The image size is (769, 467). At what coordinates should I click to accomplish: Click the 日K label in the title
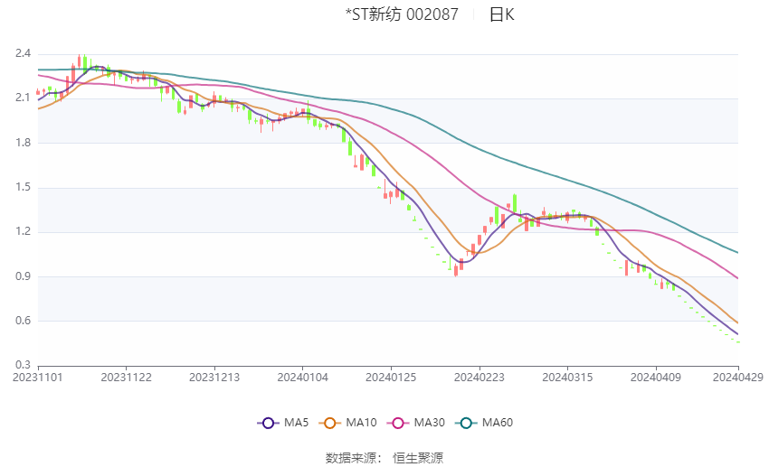tap(502, 14)
